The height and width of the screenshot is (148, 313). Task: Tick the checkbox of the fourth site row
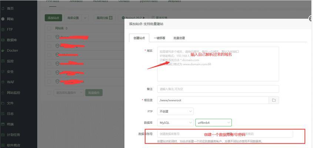click(x=49, y=64)
